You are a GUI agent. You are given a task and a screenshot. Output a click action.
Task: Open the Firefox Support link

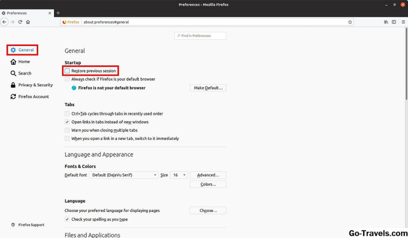click(x=31, y=225)
